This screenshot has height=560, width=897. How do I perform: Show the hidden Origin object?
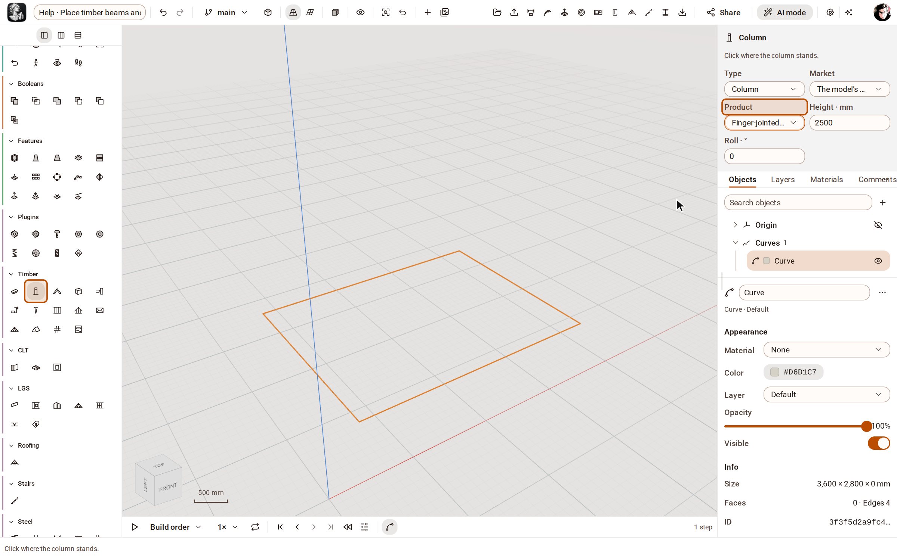878,225
